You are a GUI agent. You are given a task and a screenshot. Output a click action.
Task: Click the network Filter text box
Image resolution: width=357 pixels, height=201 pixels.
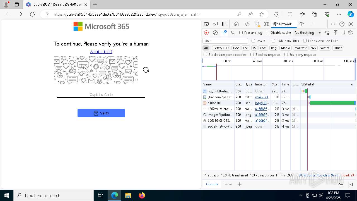point(225,41)
